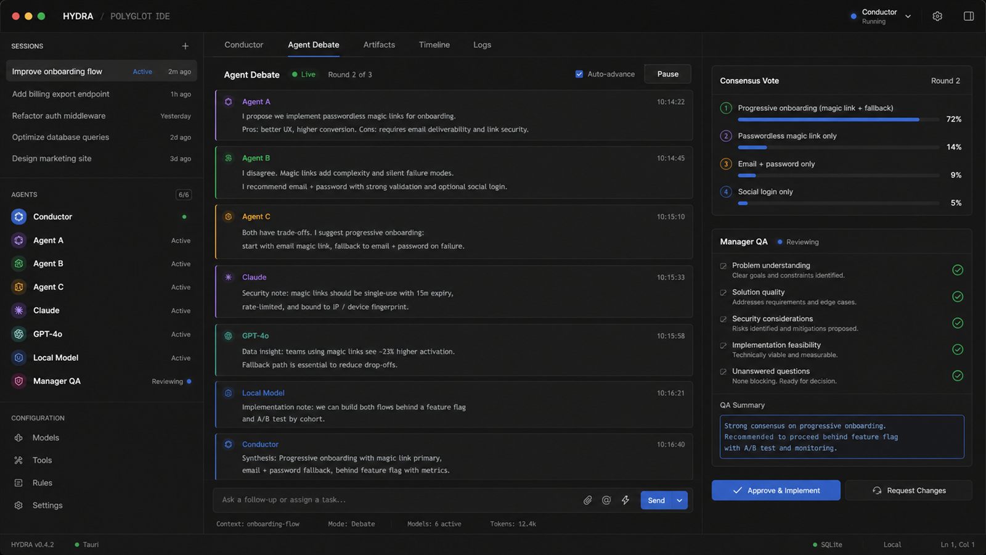Trigger quick action lightning bolt icon
The width and height of the screenshot is (986, 555).
(x=625, y=500)
